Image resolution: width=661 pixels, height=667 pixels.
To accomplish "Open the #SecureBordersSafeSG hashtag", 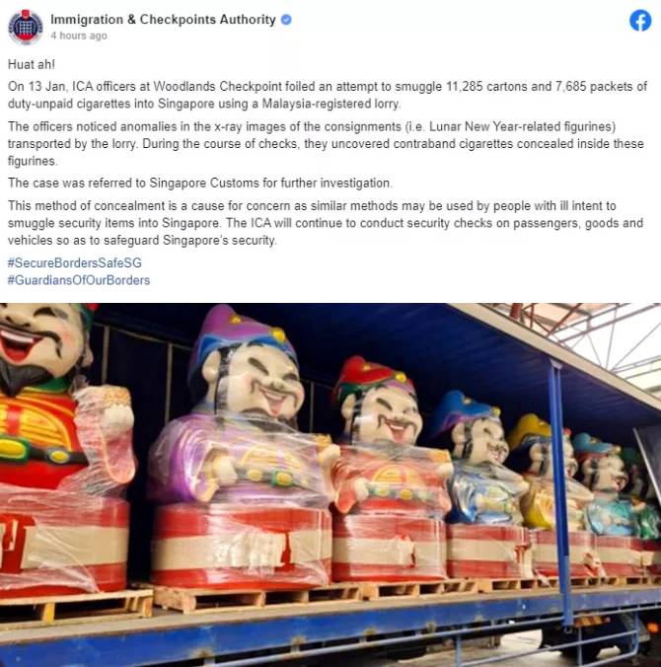I will (74, 262).
